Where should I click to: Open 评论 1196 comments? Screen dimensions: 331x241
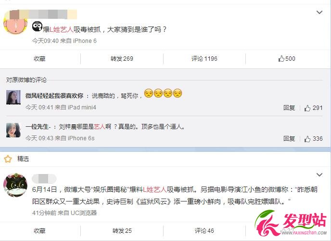click(204, 58)
